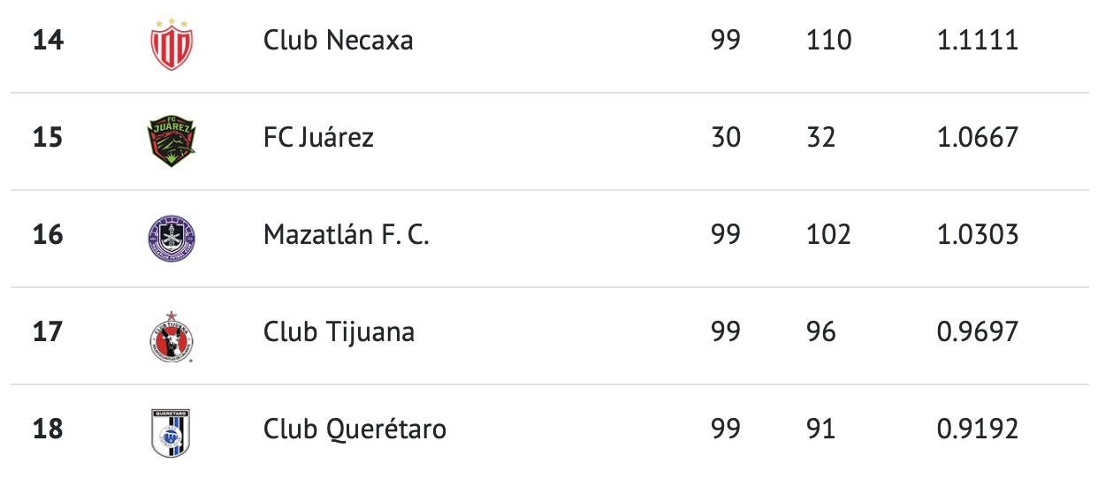Image resolution: width=1098 pixels, height=479 pixels.
Task: Click Mazatlán's 102 points value
Action: coord(829,235)
